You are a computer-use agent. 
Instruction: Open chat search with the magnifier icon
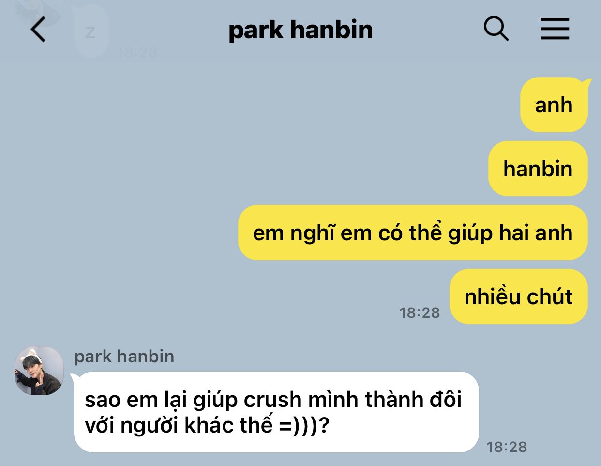pyautogui.click(x=496, y=29)
